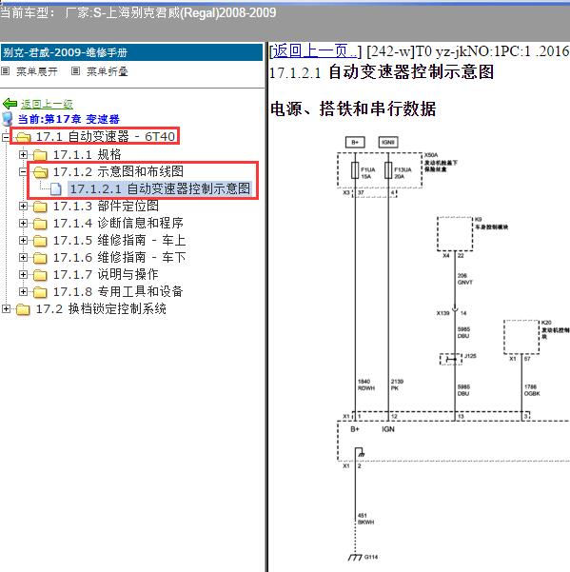
Task: Click the 返回上一级 link
Action: (47, 105)
